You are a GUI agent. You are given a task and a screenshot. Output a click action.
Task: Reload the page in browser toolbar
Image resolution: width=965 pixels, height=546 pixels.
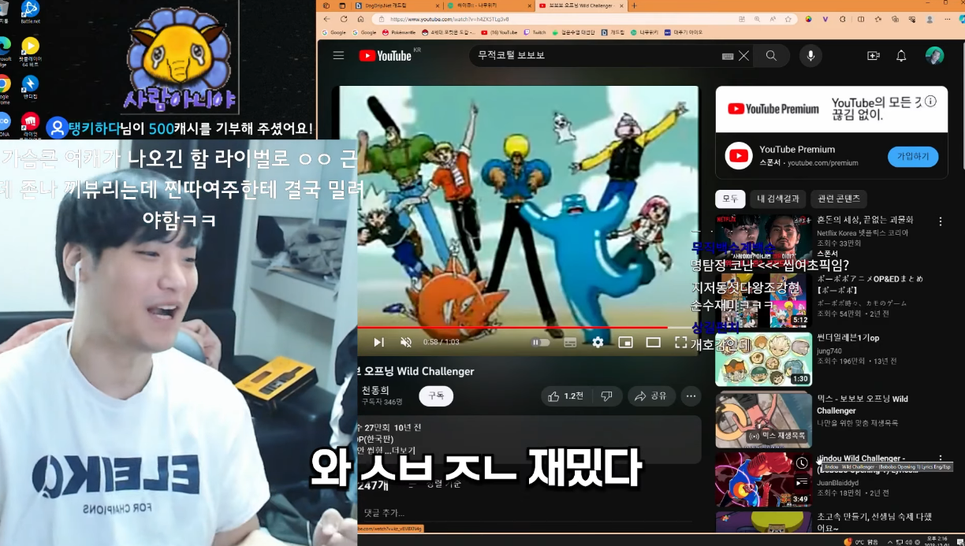(x=345, y=19)
